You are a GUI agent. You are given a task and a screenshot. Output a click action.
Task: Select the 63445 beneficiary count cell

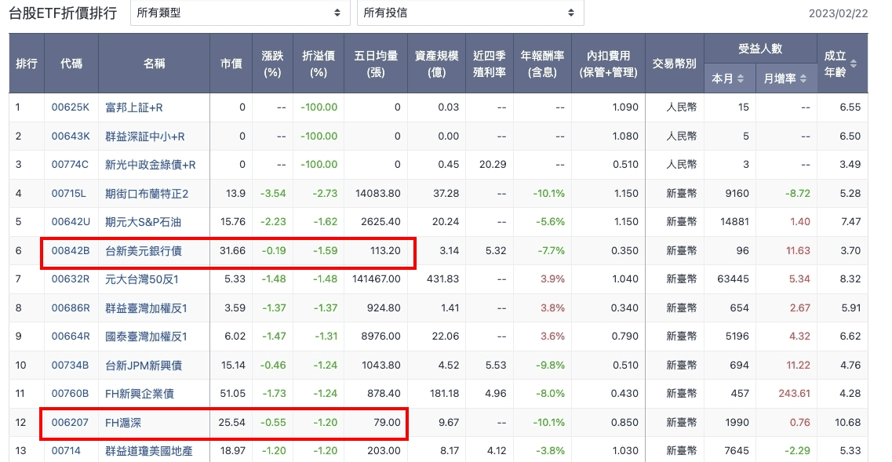point(734,278)
